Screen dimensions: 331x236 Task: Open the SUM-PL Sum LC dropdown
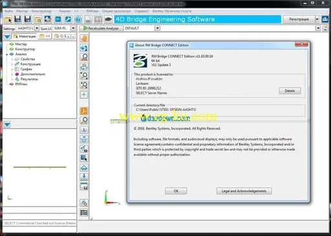pos(73,28)
